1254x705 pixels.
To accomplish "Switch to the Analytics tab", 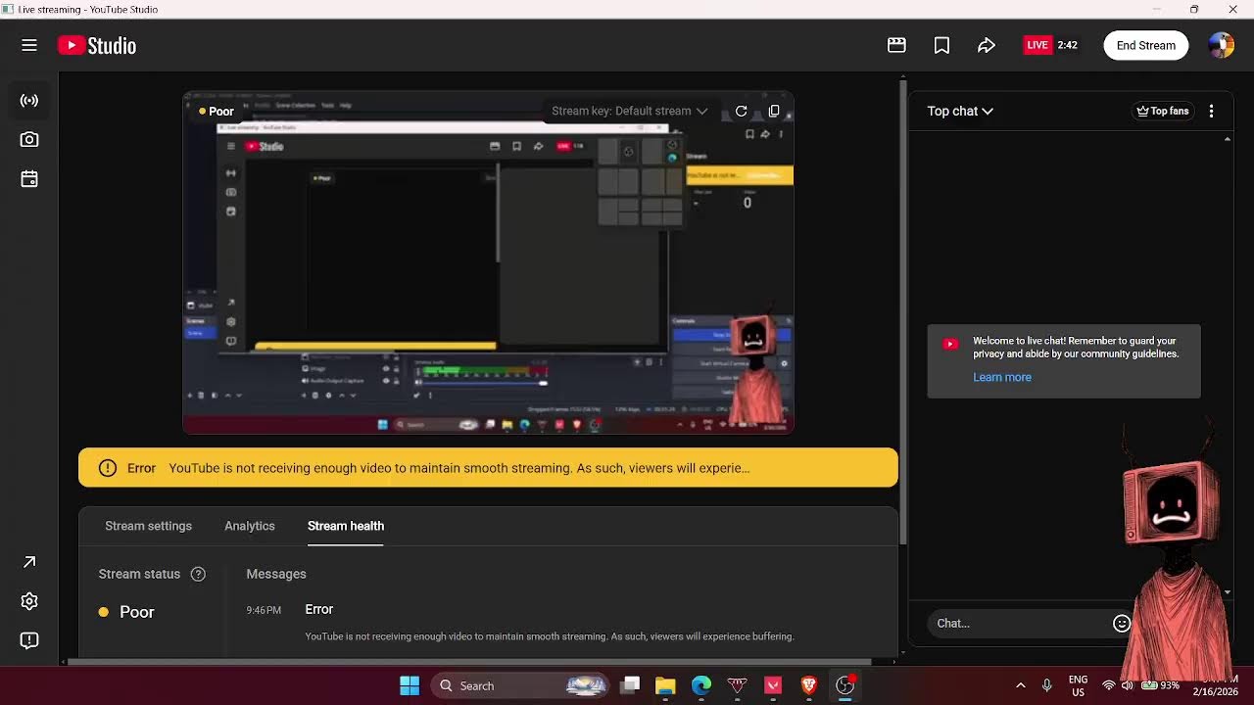I will (249, 526).
